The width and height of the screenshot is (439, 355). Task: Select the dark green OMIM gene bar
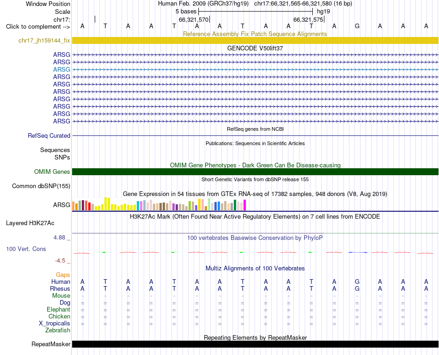pos(255,171)
